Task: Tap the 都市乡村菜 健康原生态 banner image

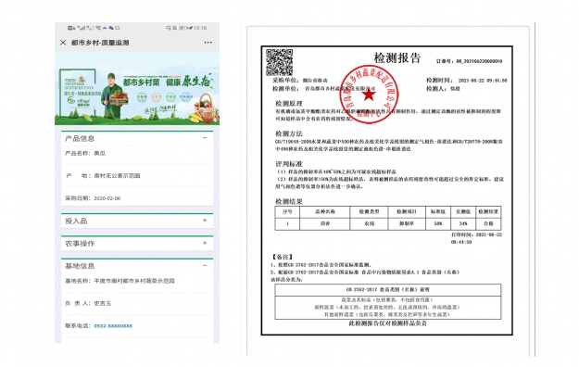Action: coord(137,88)
